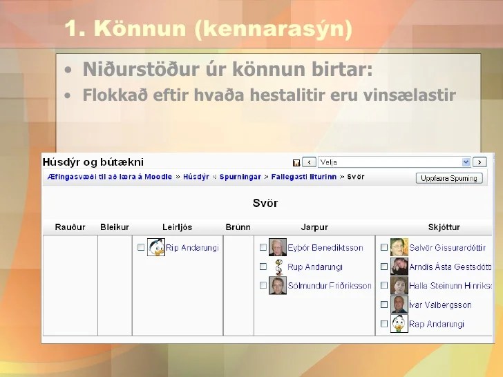Open Arndís Ásta Gestsdóttir's name link
Screen dimensions: 503x377
pos(450,267)
